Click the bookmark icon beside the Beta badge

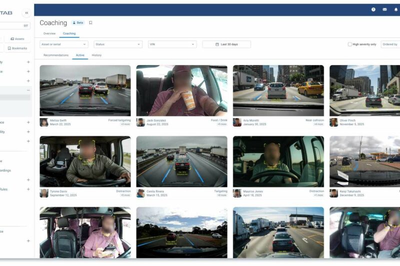90,22
